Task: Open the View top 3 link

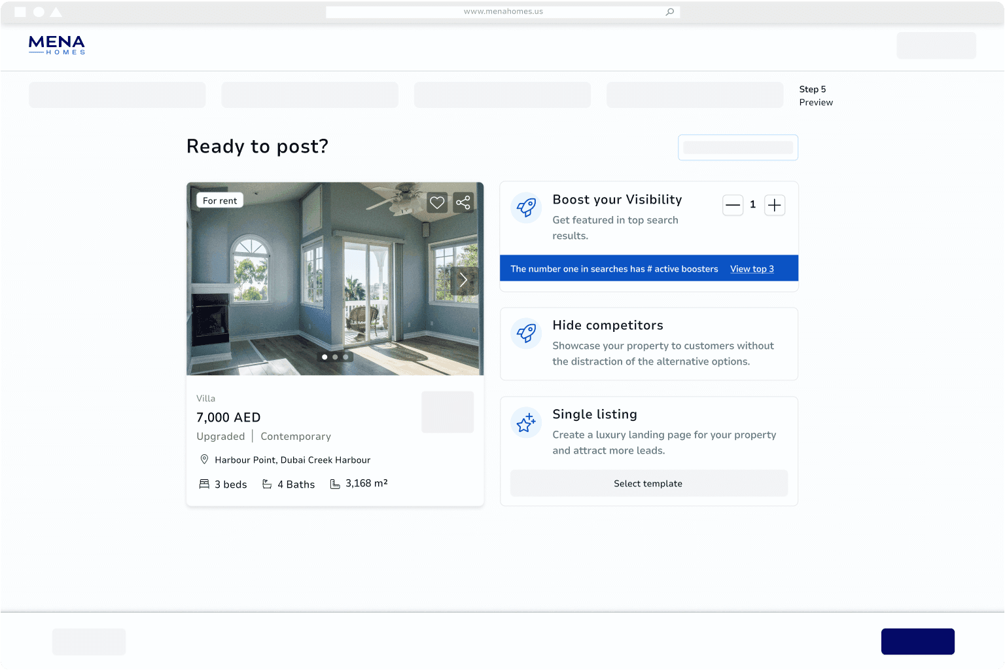Action: [x=752, y=269]
